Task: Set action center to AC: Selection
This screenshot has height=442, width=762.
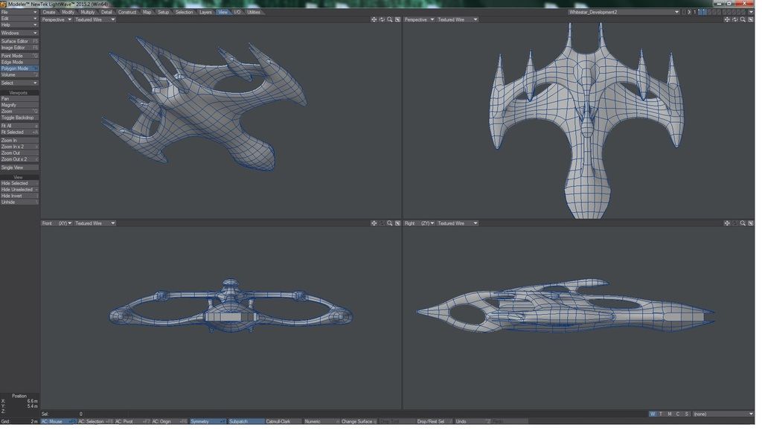Action: click(95, 422)
